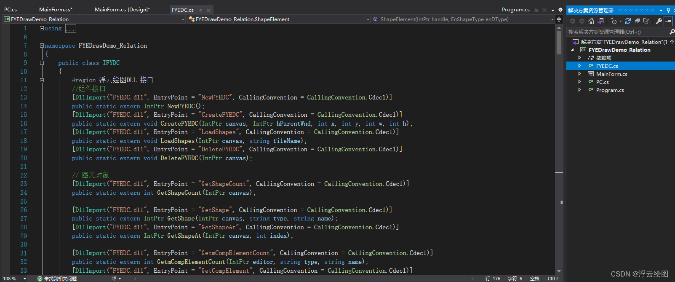Open dropdown beside code cleanup broom
Screen dimensions: 675x282
(120, 279)
